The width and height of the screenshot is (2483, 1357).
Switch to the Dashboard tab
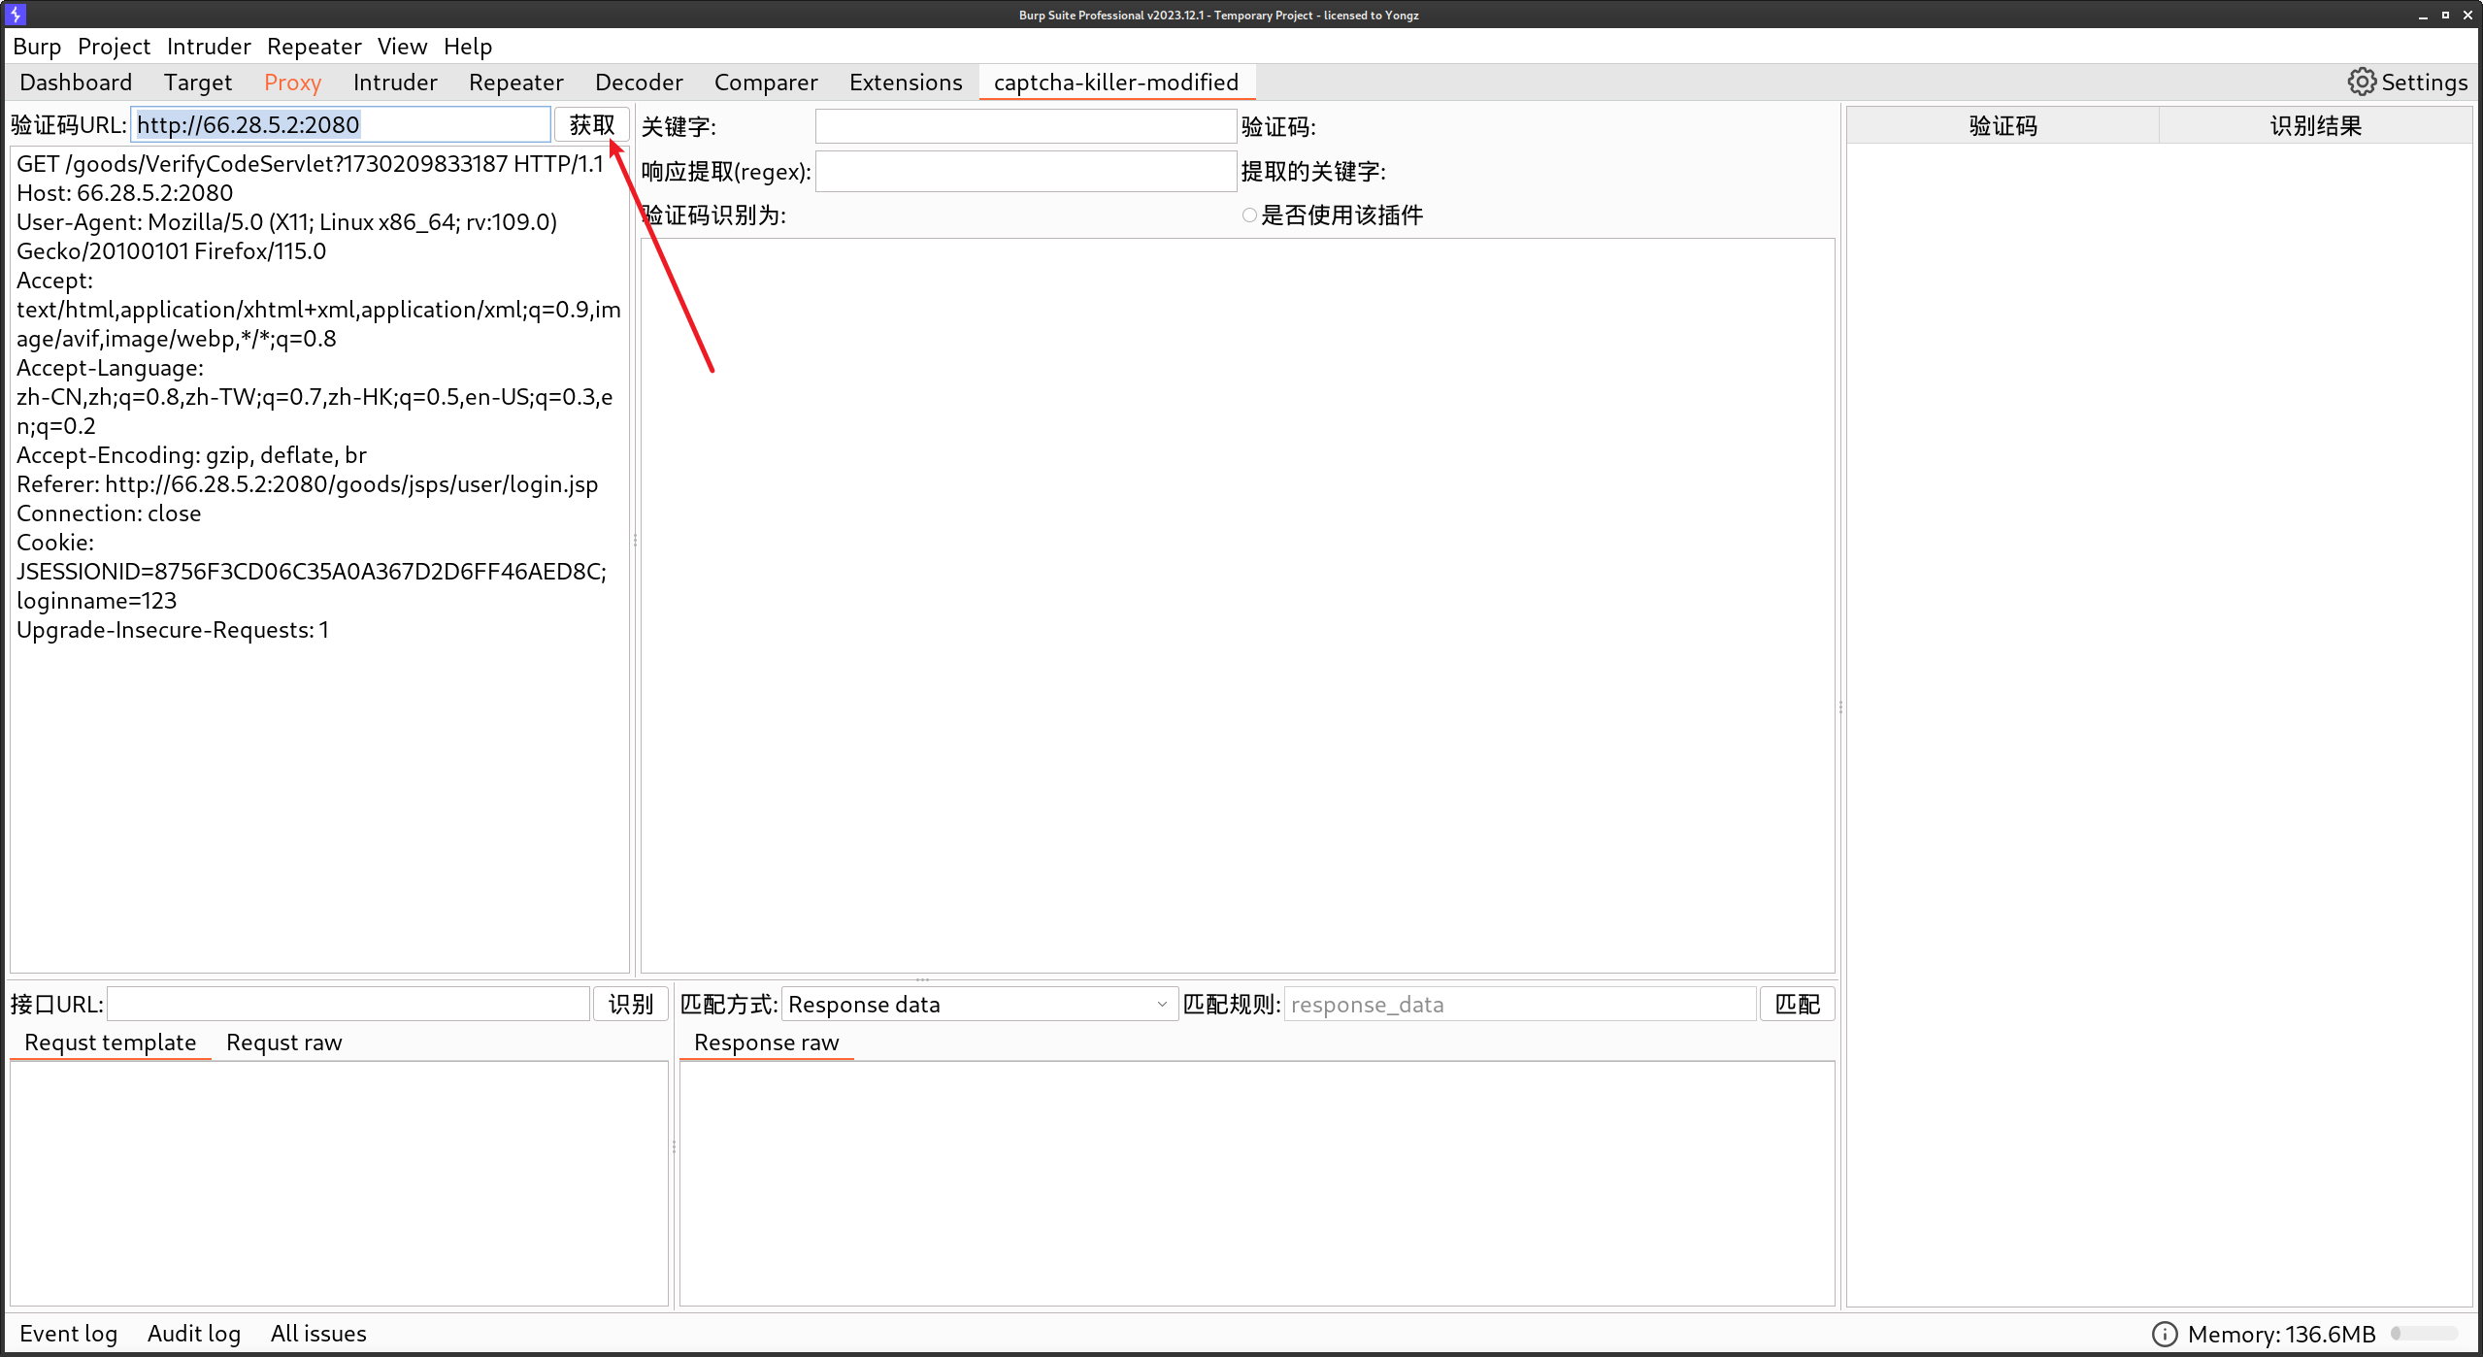pos(76,83)
